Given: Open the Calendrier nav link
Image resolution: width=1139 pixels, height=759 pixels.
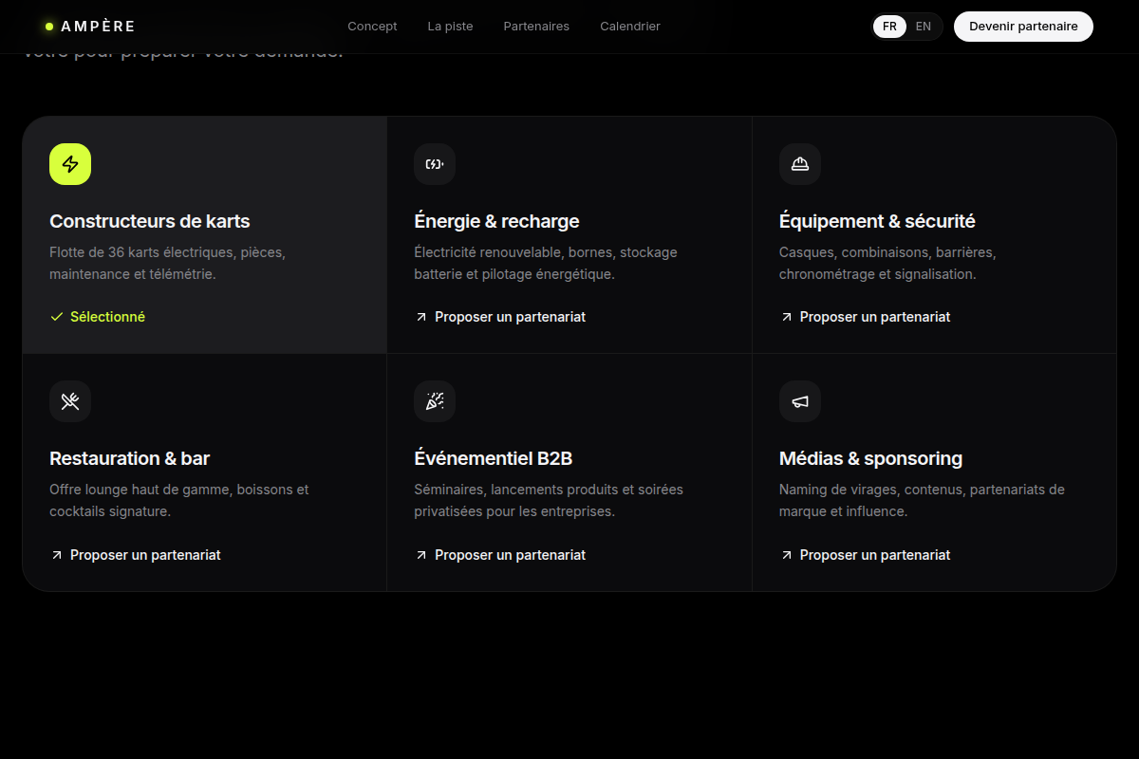Looking at the screenshot, I should 630,27.
